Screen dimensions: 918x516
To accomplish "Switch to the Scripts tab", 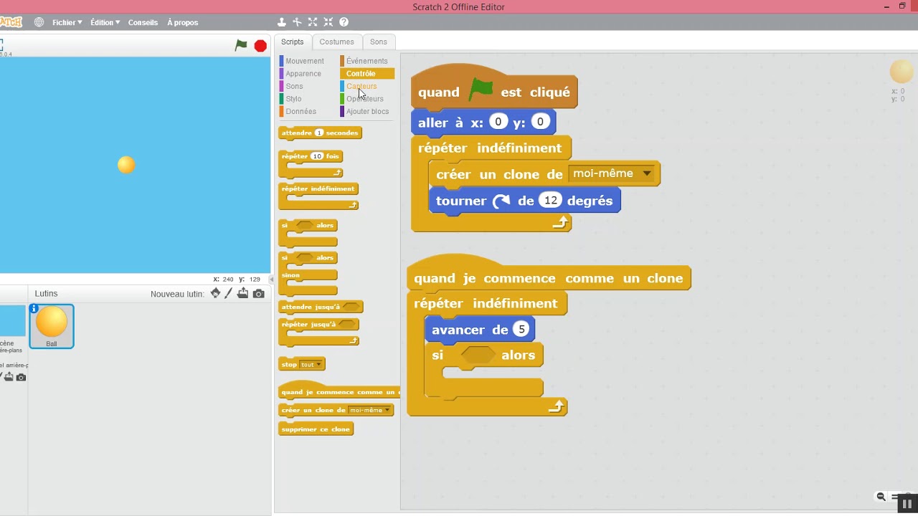I will click(292, 42).
